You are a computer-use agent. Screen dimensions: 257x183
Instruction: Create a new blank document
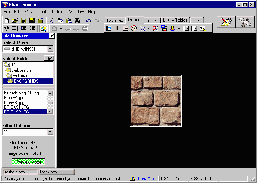[7, 20]
